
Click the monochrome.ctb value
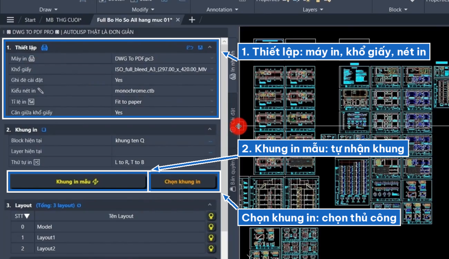click(x=134, y=90)
